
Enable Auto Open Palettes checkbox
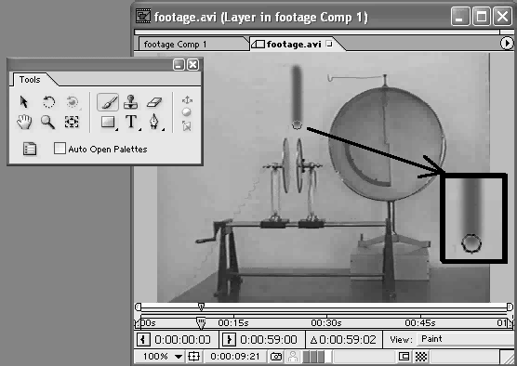[x=60, y=149]
